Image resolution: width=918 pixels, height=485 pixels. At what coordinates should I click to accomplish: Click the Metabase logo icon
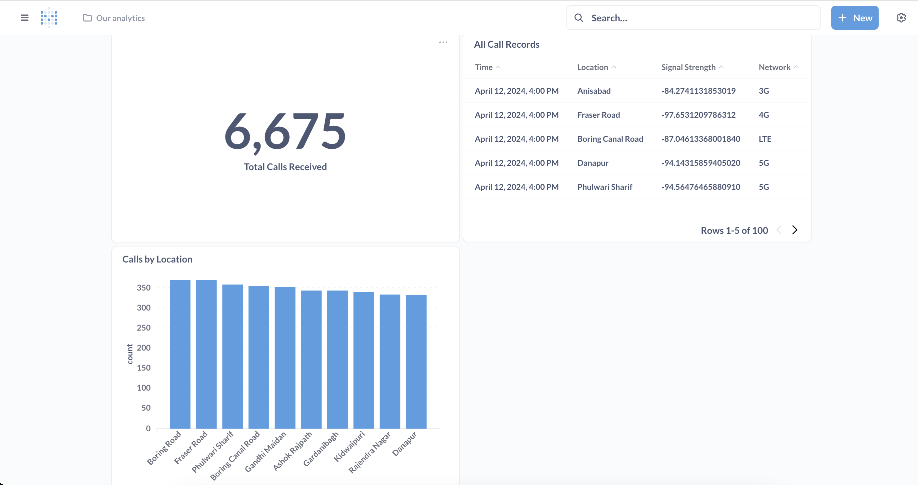49,17
